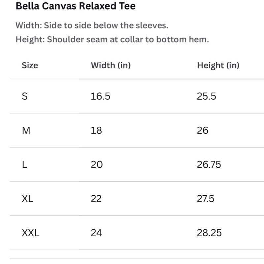Click the width value 24
Viewport: 264px width, 264px height.
point(96,233)
